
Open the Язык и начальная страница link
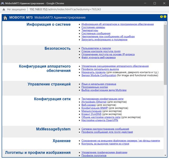tap(99, 84)
